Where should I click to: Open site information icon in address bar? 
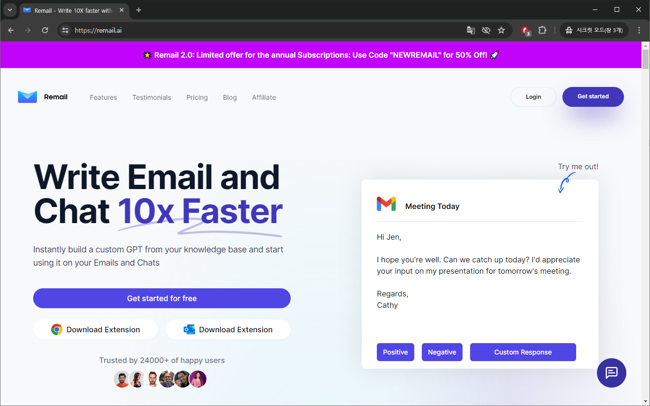65,30
